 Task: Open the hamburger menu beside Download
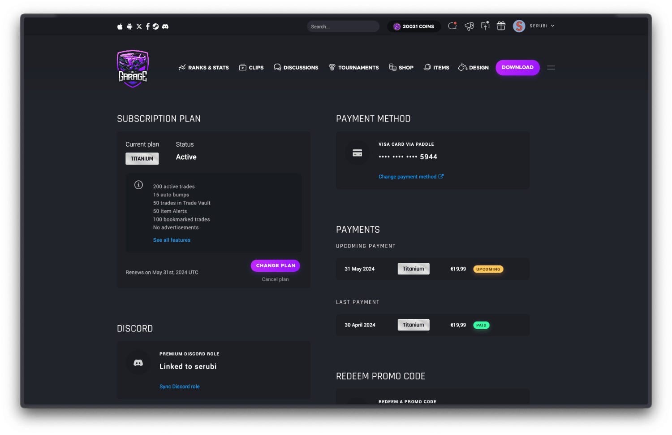pos(551,68)
